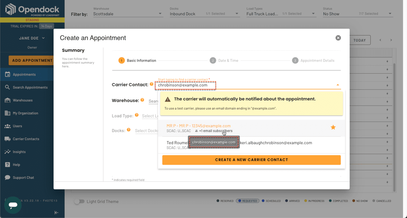This screenshot has width=407, height=218.
Task: Open the Support Chat bubble widget
Action: [13, 205]
